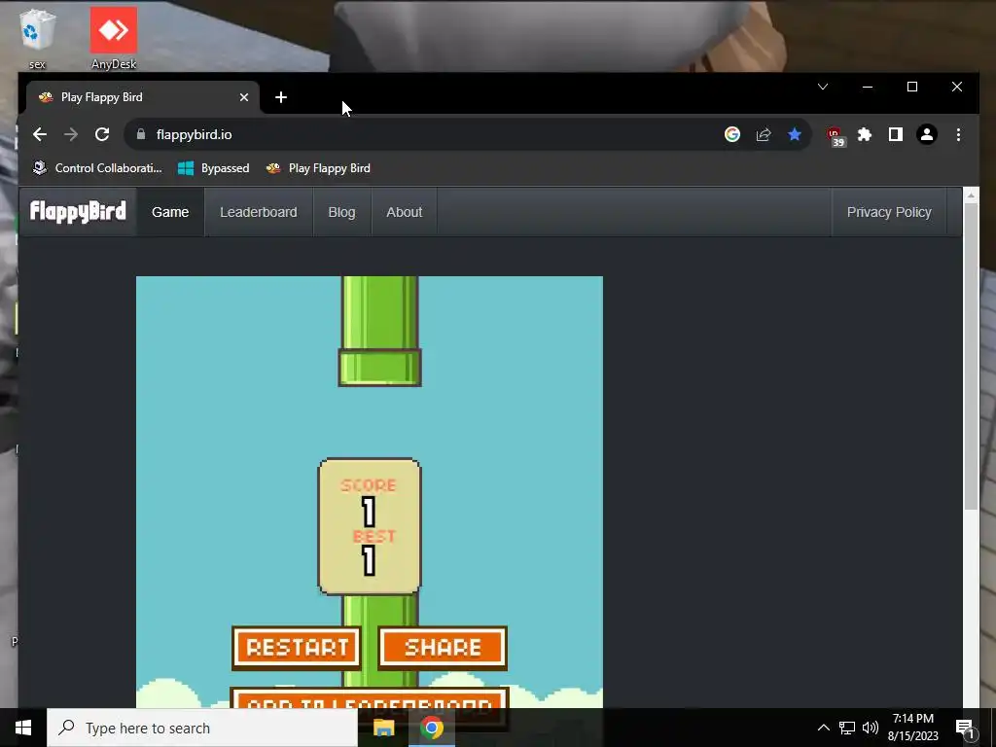Expand the tab search chevron
The image size is (996, 747).
[823, 87]
